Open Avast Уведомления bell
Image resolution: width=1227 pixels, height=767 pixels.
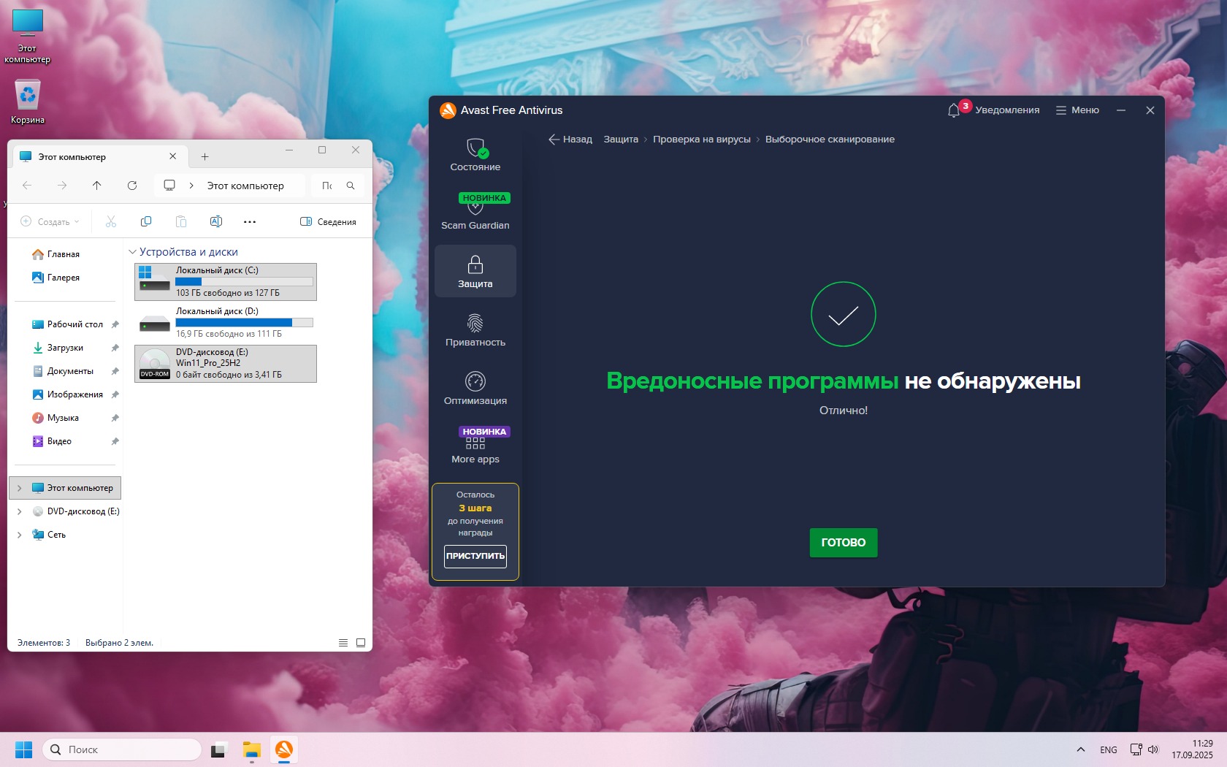coord(993,110)
